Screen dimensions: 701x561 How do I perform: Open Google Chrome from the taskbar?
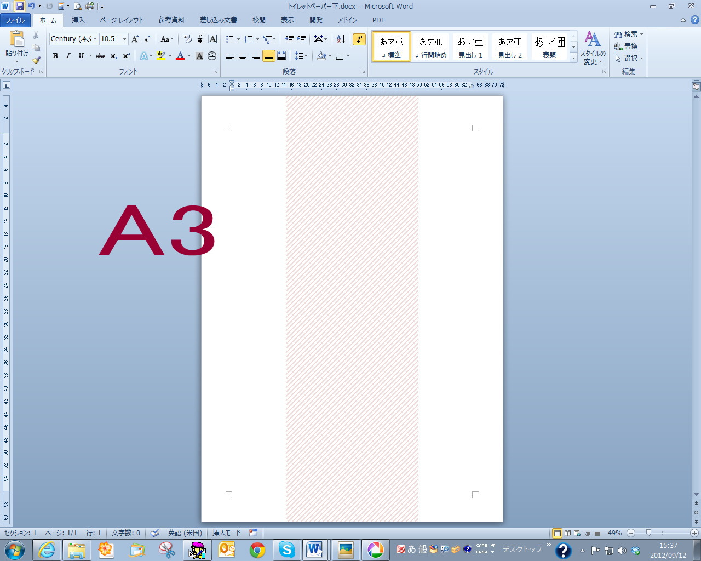257,549
